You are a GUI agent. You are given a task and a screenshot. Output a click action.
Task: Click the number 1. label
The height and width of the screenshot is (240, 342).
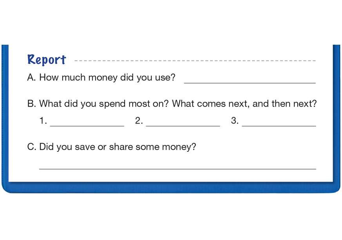[43, 121]
